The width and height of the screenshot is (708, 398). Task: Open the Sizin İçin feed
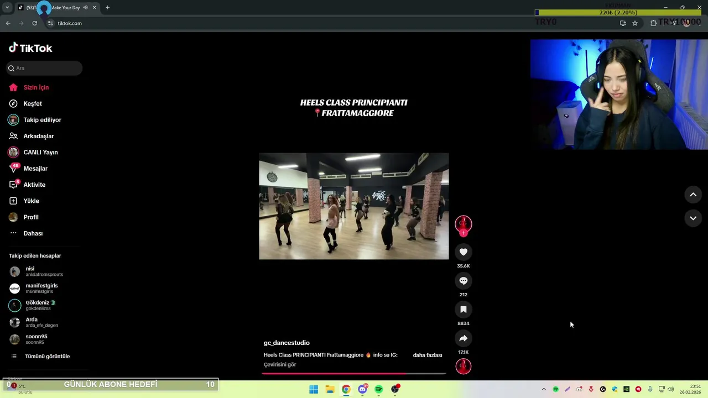pos(29,87)
